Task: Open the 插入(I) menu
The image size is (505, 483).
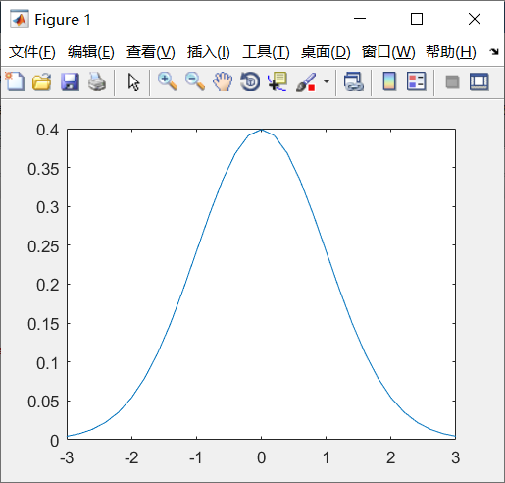Action: (209, 52)
